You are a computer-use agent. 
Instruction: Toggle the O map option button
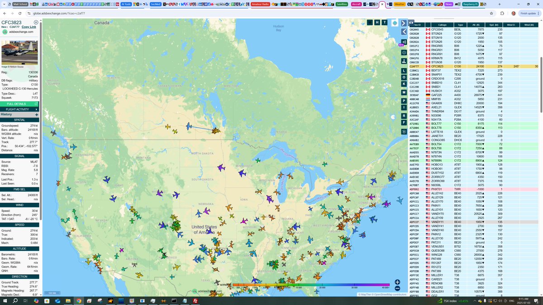click(x=404, y=77)
